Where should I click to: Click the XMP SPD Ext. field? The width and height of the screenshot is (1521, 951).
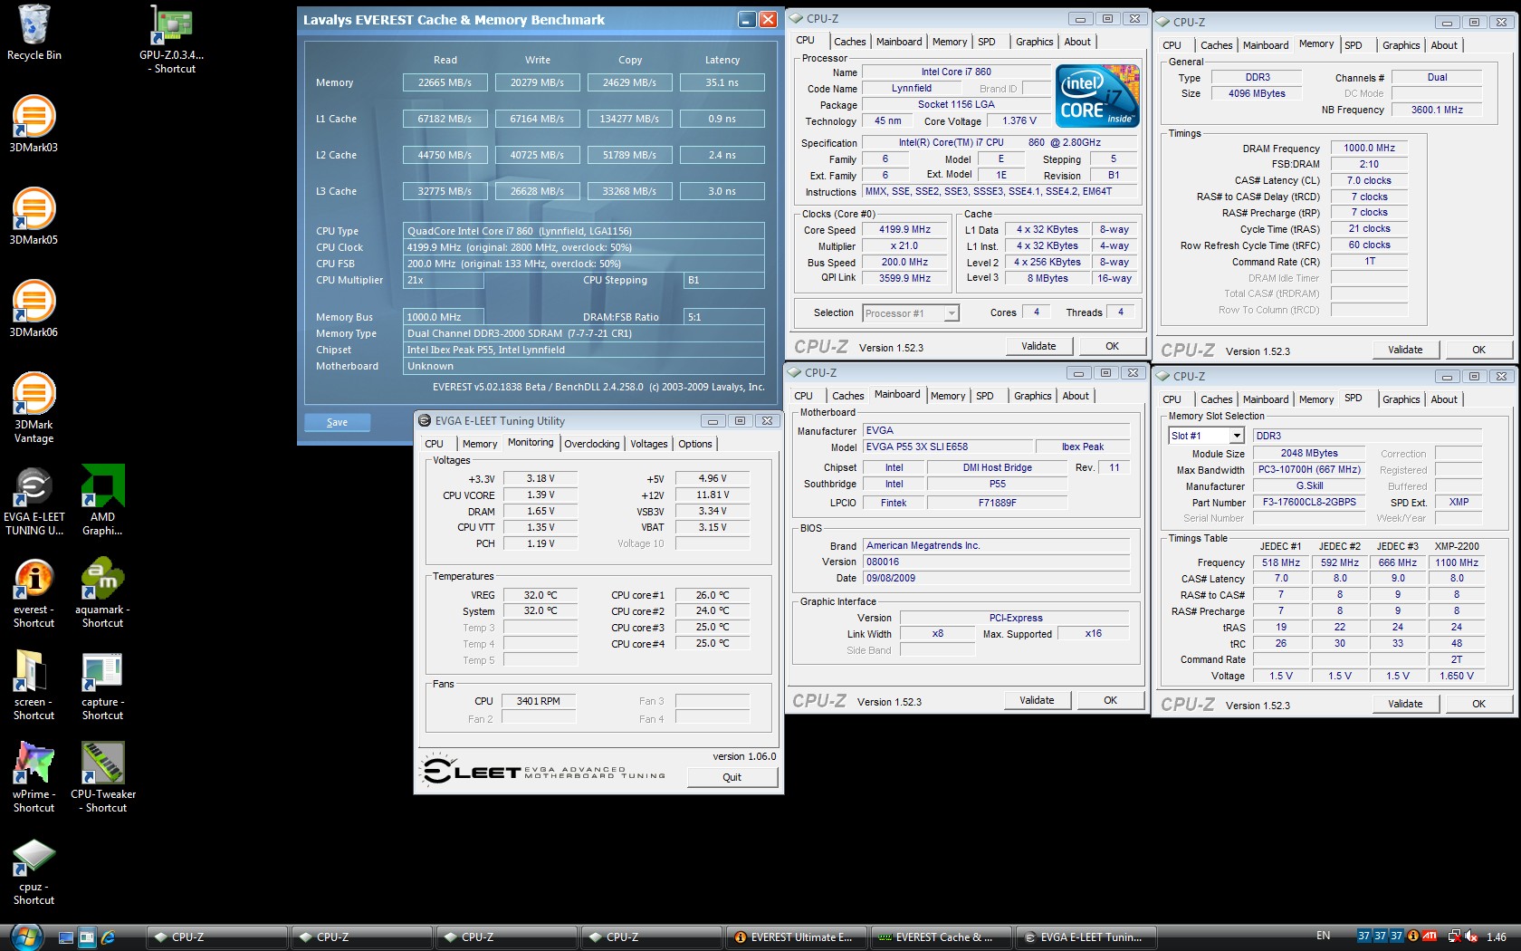[1459, 502]
